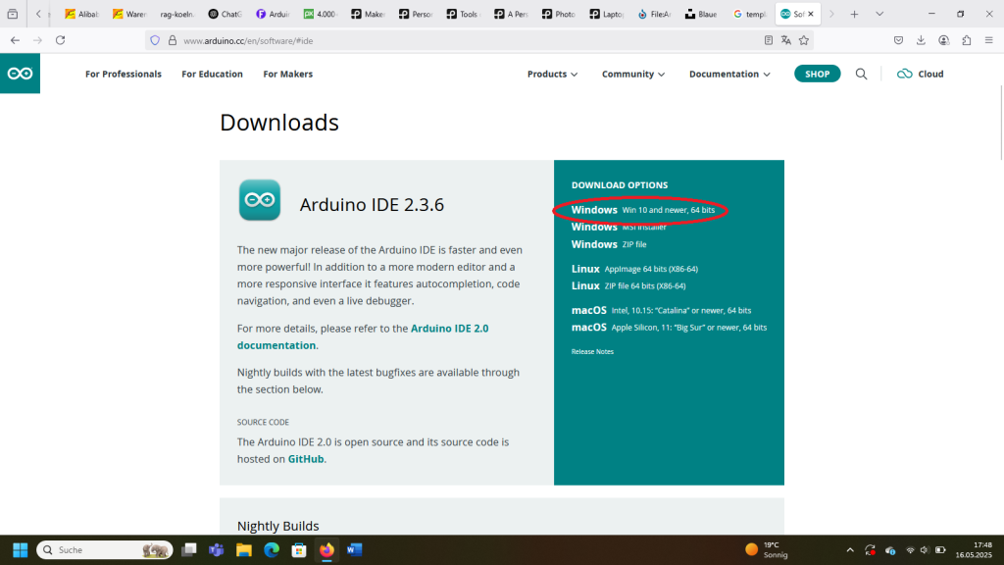Click the Firefox taskbar icon

pos(326,550)
